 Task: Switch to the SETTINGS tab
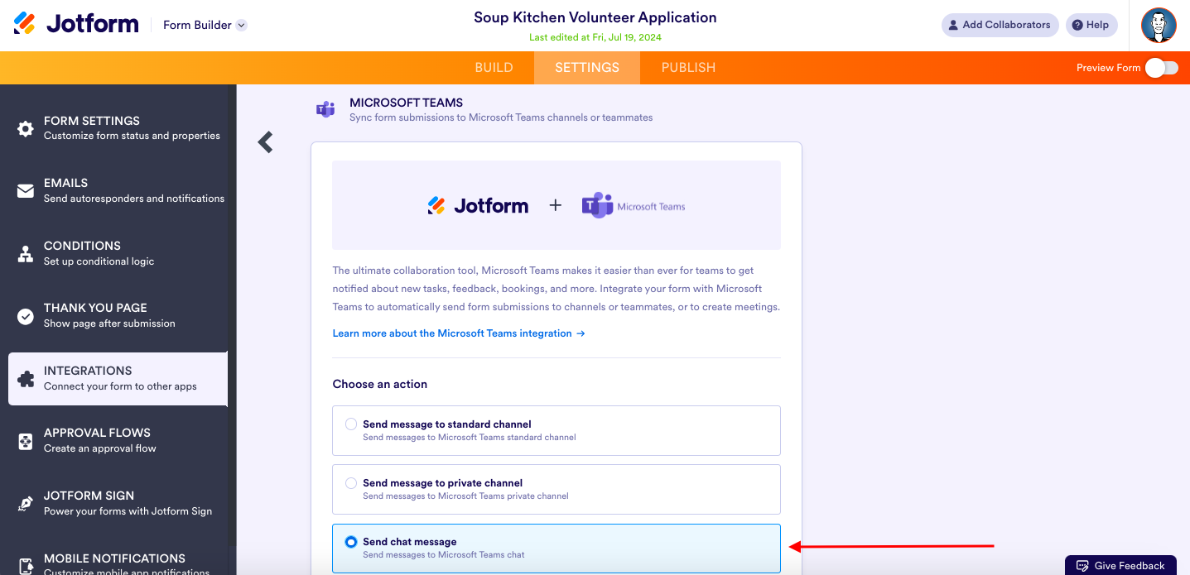click(x=587, y=68)
